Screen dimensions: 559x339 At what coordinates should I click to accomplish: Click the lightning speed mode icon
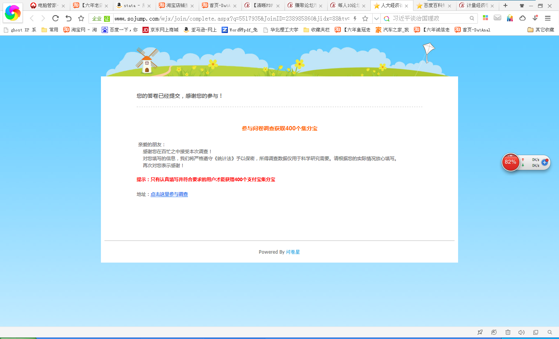[355, 18]
